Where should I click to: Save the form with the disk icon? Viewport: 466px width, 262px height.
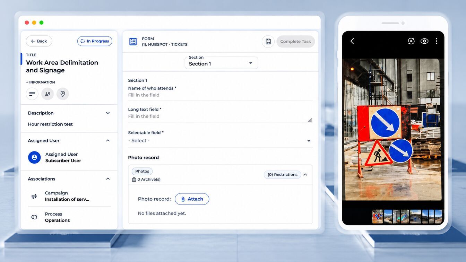(268, 42)
